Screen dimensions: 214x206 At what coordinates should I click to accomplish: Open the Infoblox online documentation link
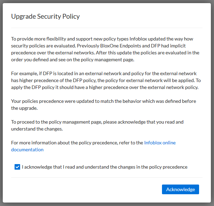(x=160, y=143)
